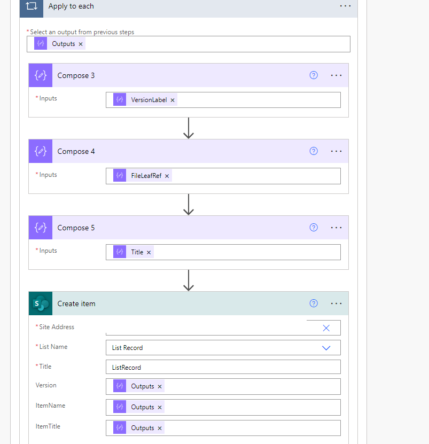
Task: Open help for Compose 3
Action: [x=314, y=75]
